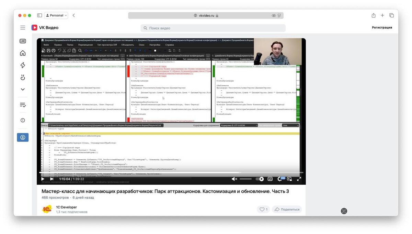Click the presenter webcam overlay in video
This screenshot has width=412, height=234.
coord(278,51)
